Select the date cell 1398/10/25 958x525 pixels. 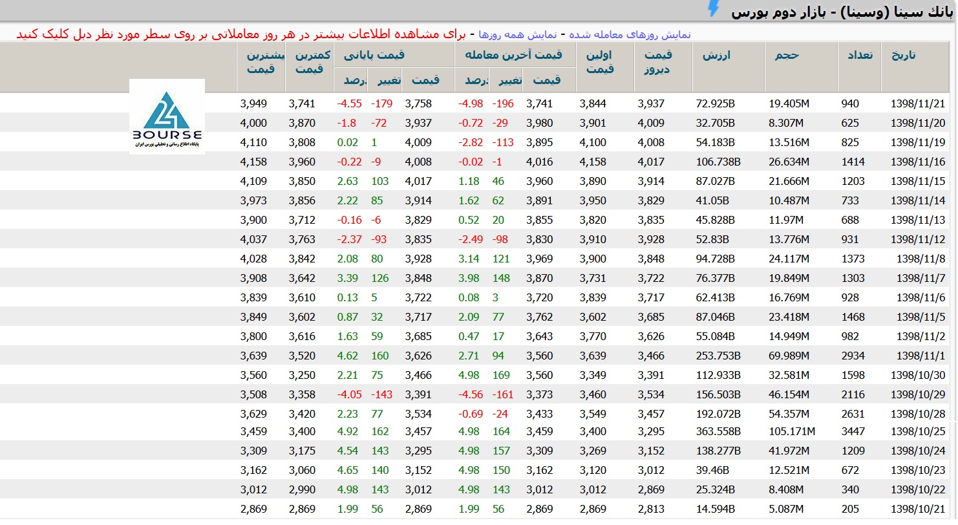coord(918,431)
